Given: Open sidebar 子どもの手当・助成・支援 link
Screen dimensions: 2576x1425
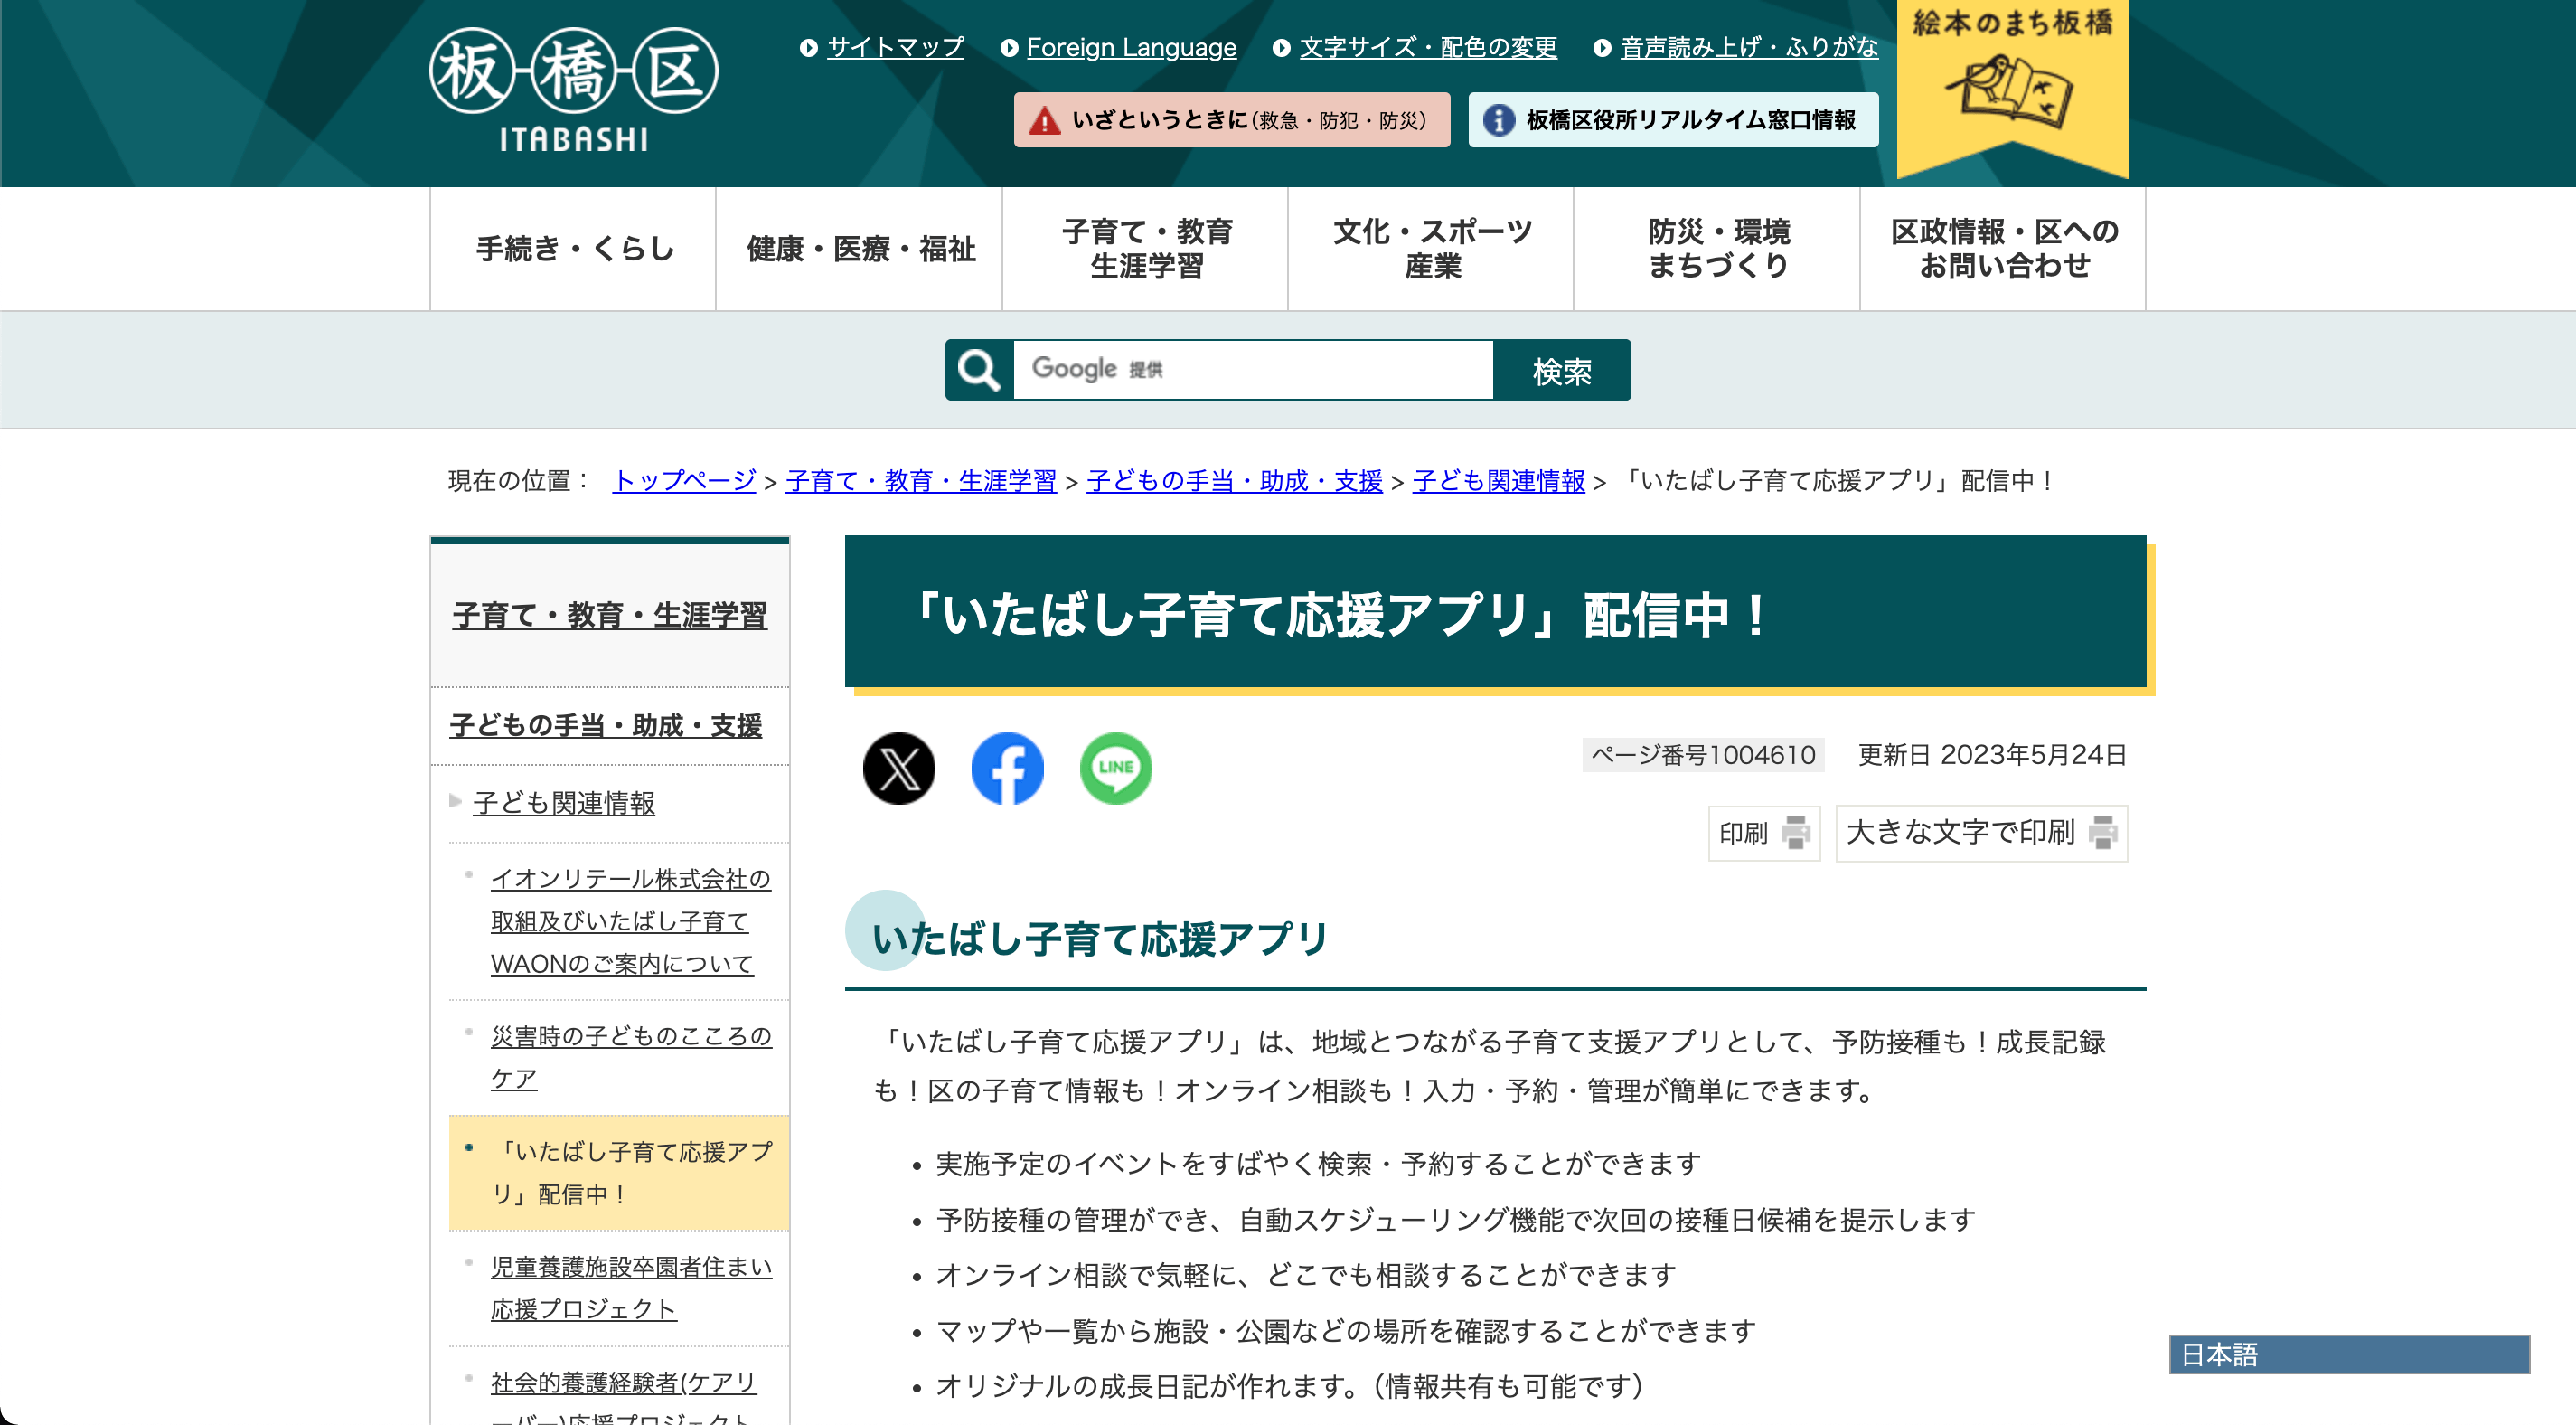Looking at the screenshot, I should pyautogui.click(x=606, y=725).
